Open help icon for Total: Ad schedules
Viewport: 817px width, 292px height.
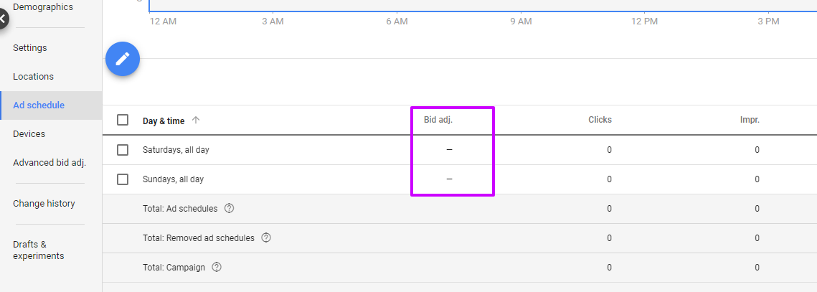coord(230,209)
